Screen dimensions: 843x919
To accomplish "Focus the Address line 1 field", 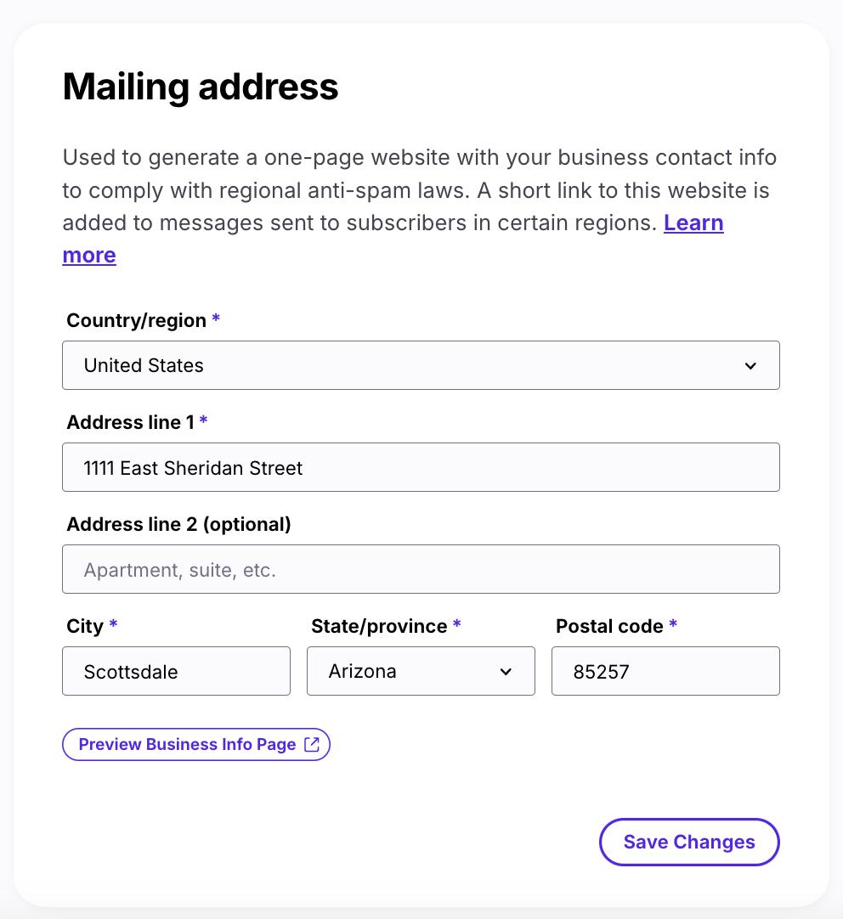I will tap(421, 467).
